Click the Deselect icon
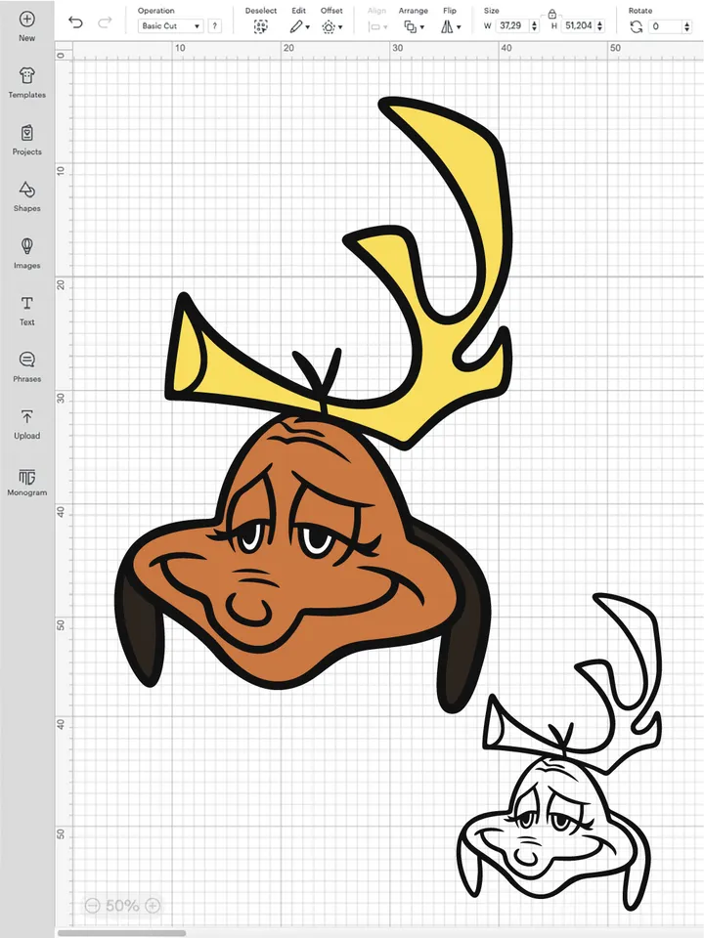 click(260, 27)
